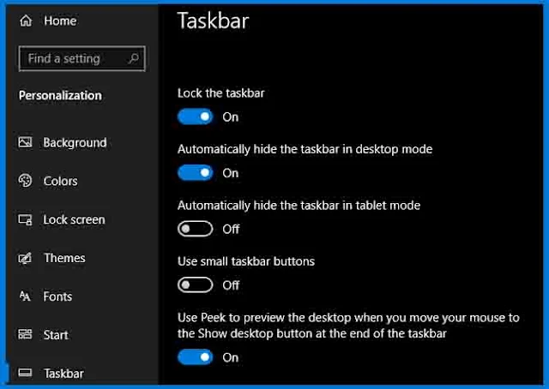Click the Colors palette icon
Viewport: 549px width, 389px height.
[25, 181]
